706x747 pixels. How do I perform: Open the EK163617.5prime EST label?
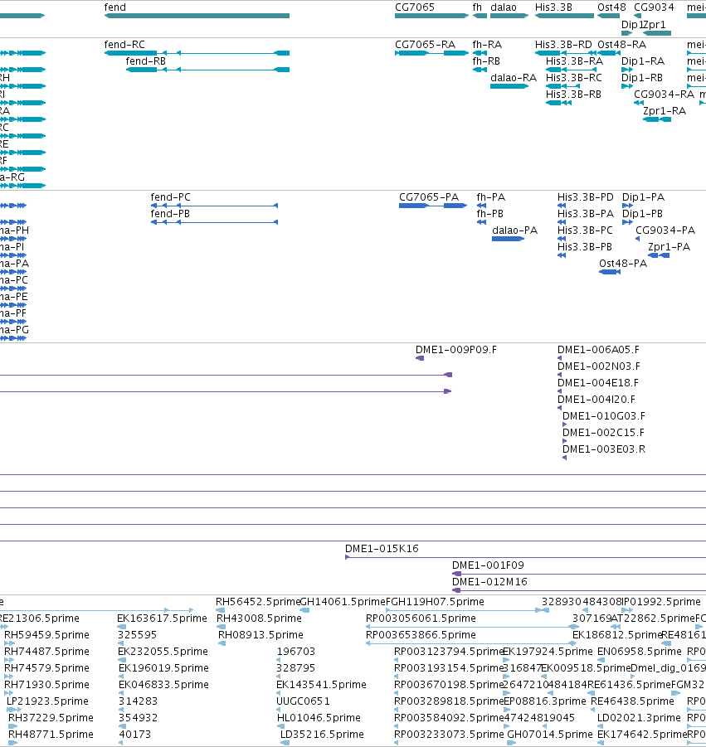coord(162,618)
